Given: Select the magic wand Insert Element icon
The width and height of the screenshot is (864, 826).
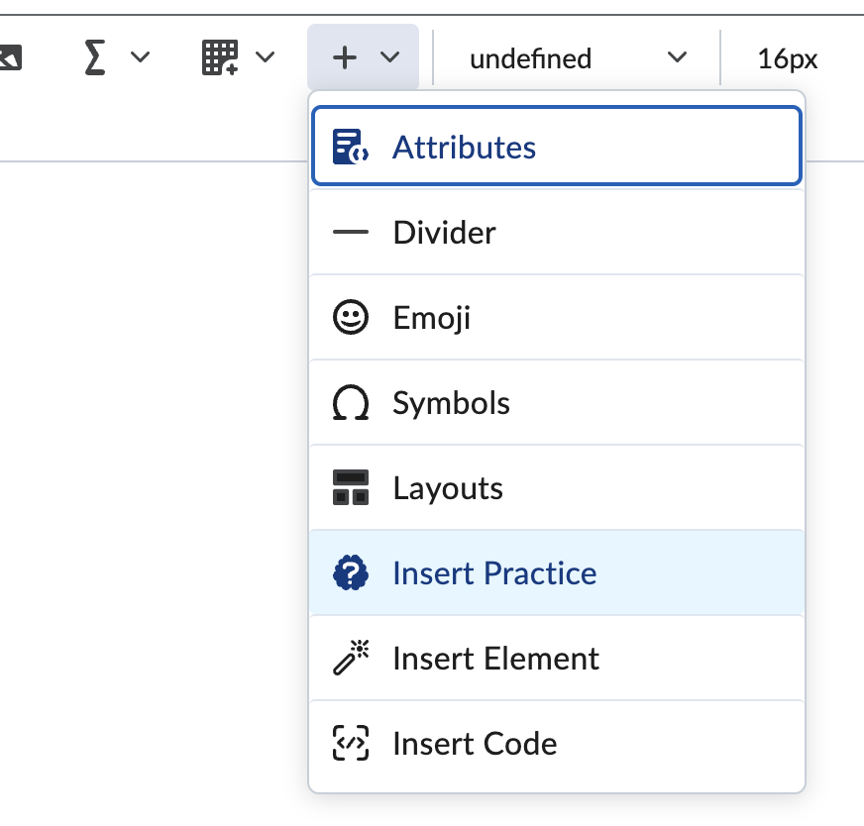Looking at the screenshot, I should click(349, 658).
